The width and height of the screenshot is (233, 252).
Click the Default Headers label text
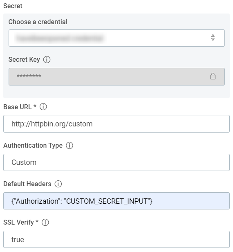coord(27,184)
